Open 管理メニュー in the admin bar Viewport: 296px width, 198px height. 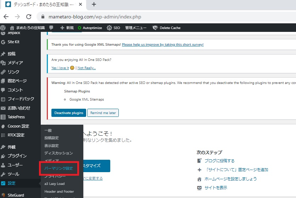[136, 28]
